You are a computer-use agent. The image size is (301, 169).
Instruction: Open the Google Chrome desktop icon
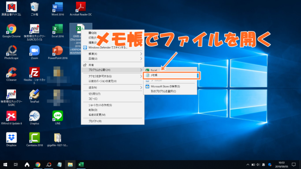pyautogui.click(x=11, y=31)
